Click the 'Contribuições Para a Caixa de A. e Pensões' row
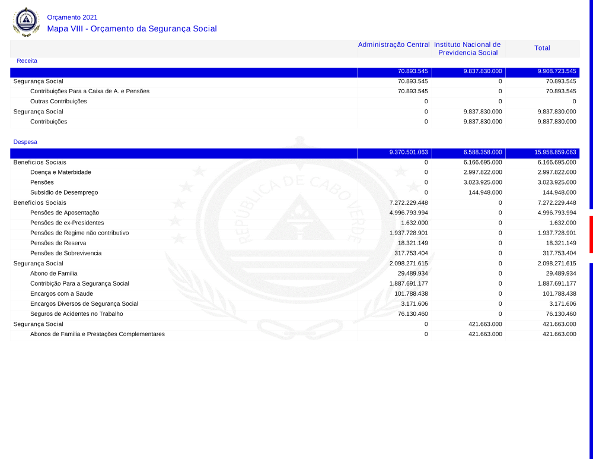Viewport: 593px width, 459px height. 90,91
